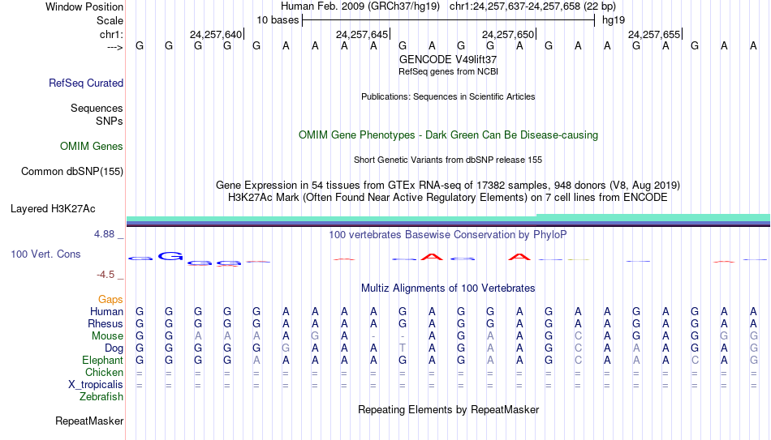Viewport: 771px width, 440px height.
Task: Click the 4.88 upper conservation scale value
Action: tap(104, 234)
